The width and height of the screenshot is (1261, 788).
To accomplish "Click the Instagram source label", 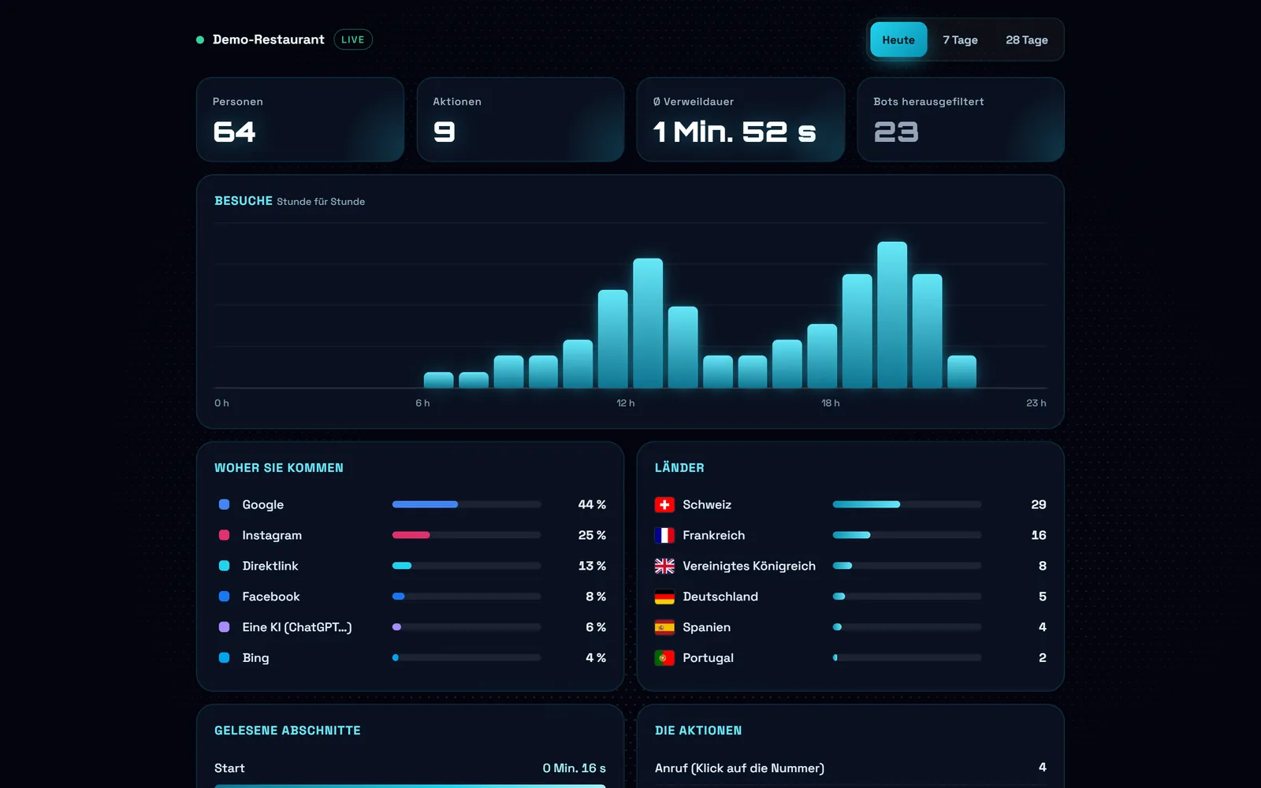I will (x=272, y=535).
